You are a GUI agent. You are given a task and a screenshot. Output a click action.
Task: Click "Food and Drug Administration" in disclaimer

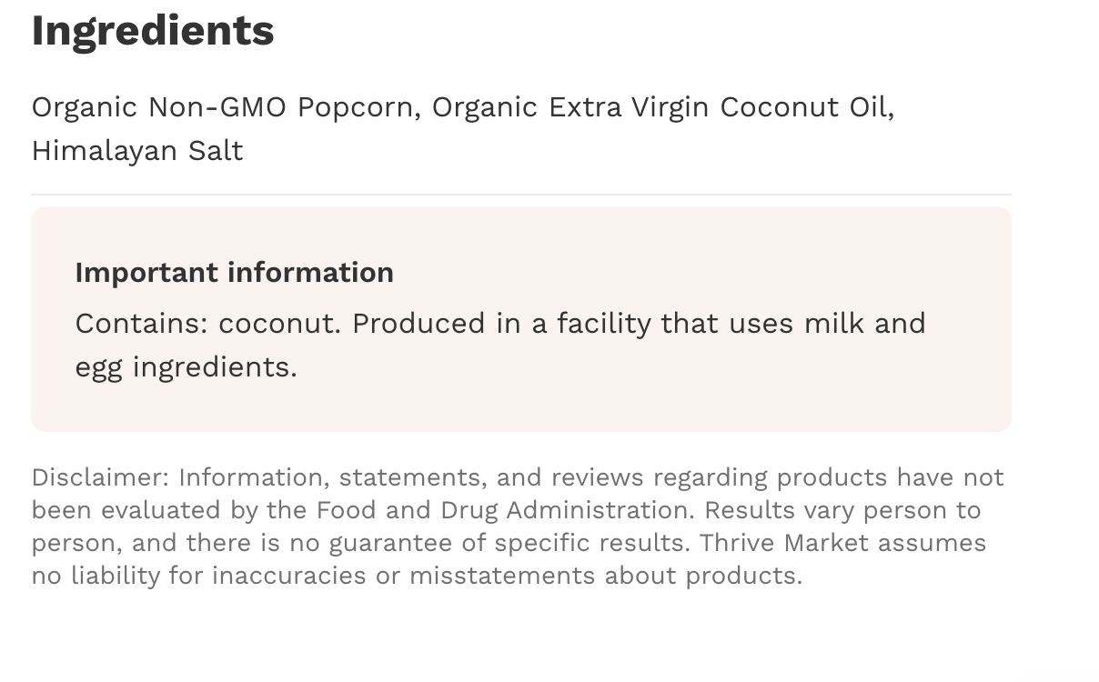click(505, 510)
